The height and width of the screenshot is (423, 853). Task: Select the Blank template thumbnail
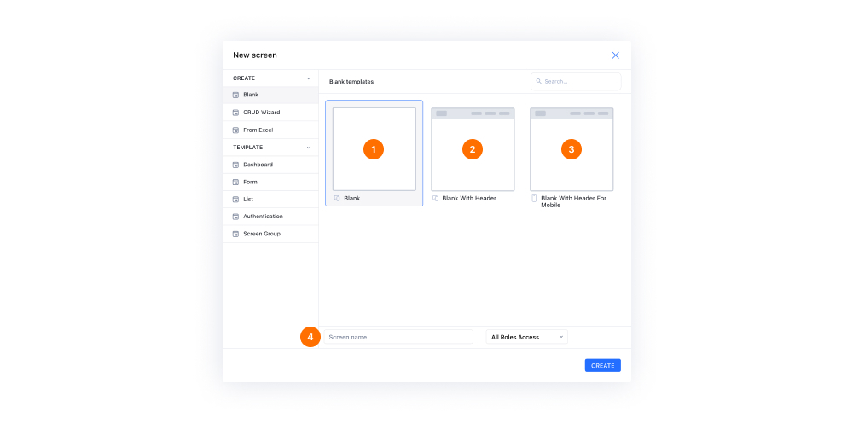[374, 149]
